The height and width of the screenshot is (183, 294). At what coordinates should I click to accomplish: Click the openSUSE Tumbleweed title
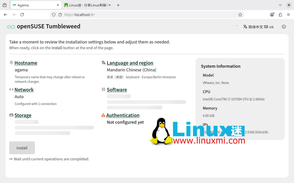click(x=48, y=26)
